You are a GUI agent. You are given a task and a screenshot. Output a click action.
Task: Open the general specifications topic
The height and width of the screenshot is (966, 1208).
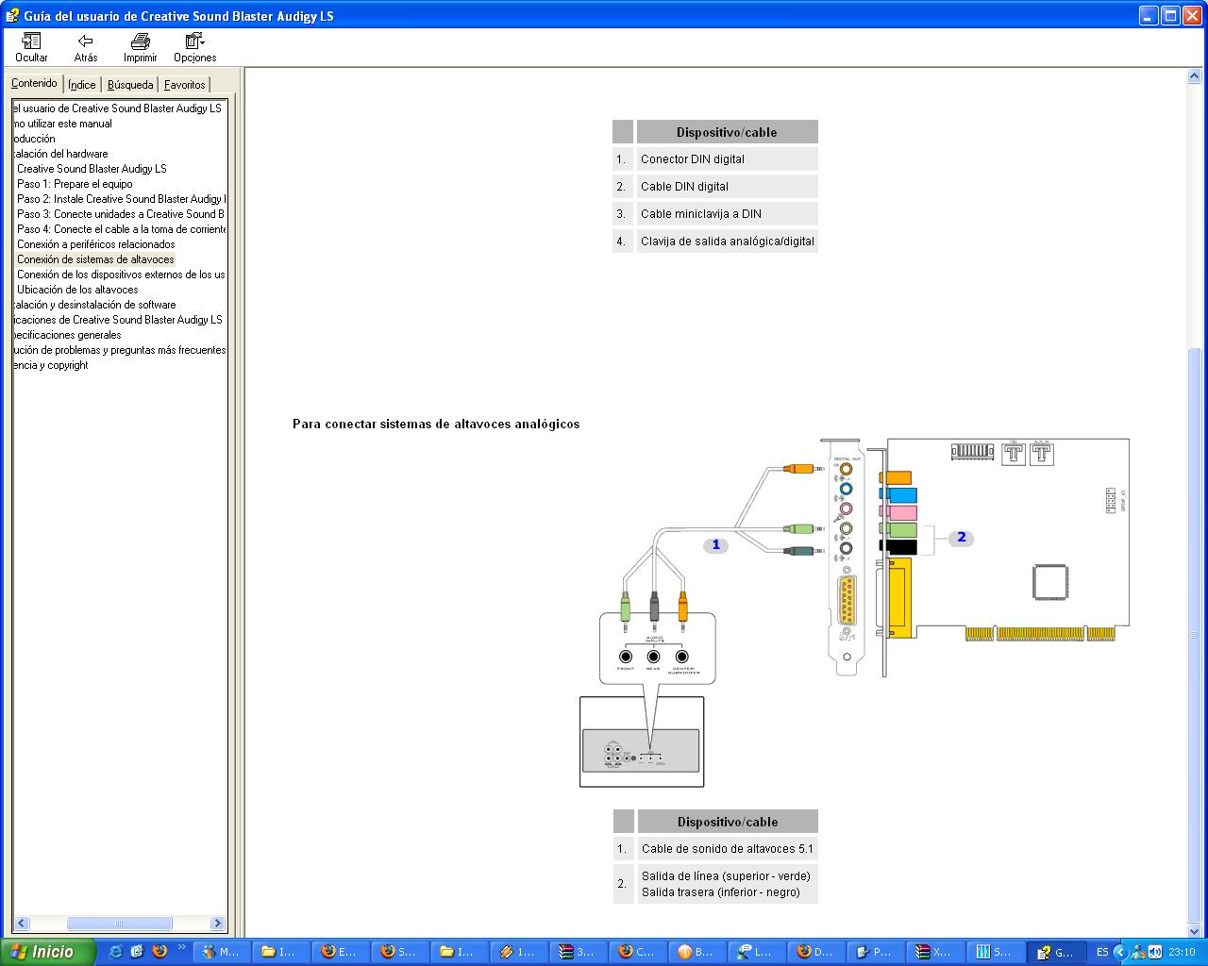[x=67, y=335]
